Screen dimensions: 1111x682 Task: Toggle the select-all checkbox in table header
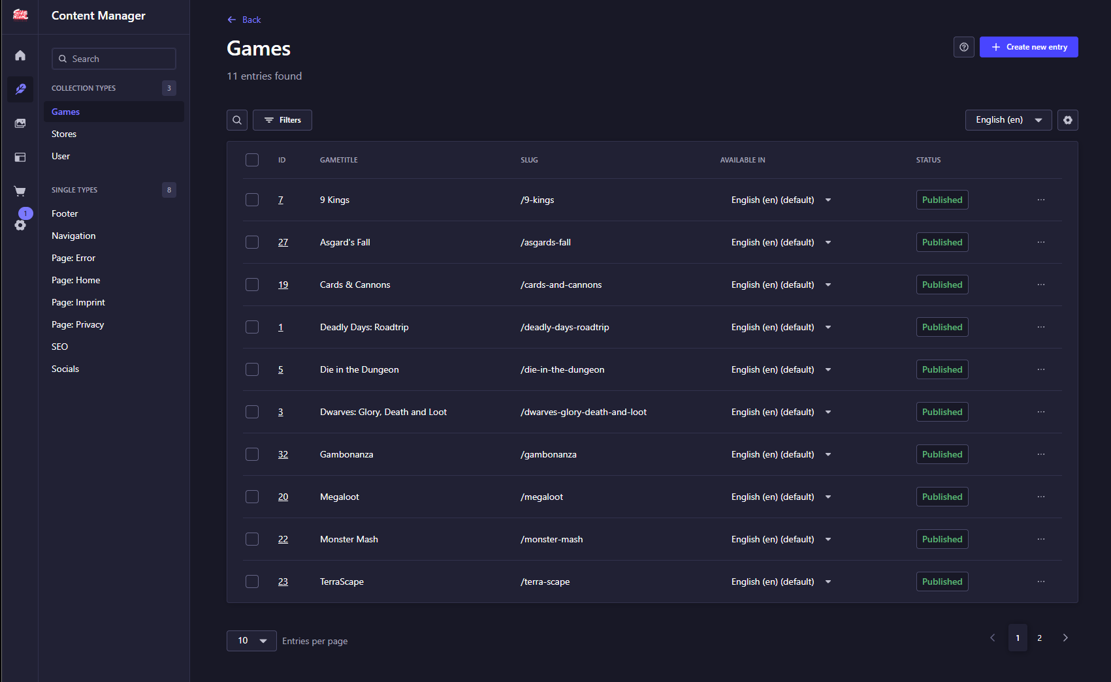coord(252,160)
